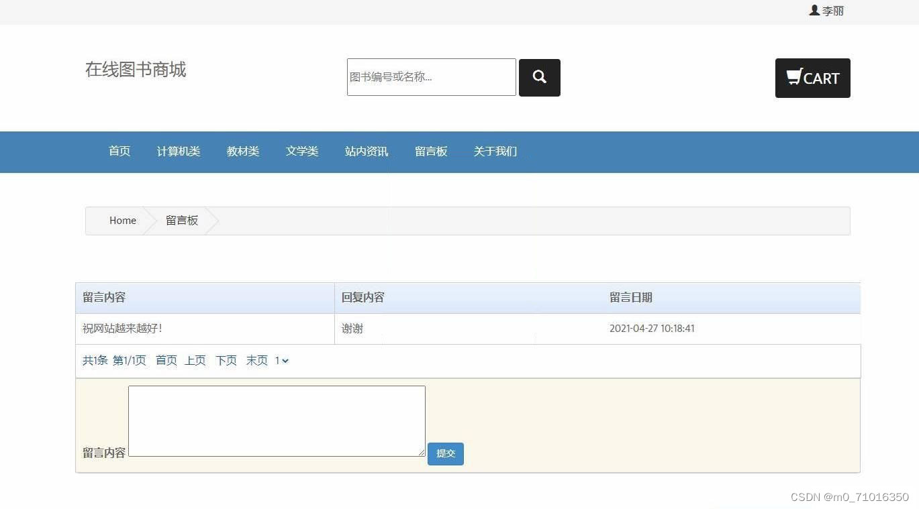Open the 关于我们 page
Screen dimensions: 919x509
point(495,152)
